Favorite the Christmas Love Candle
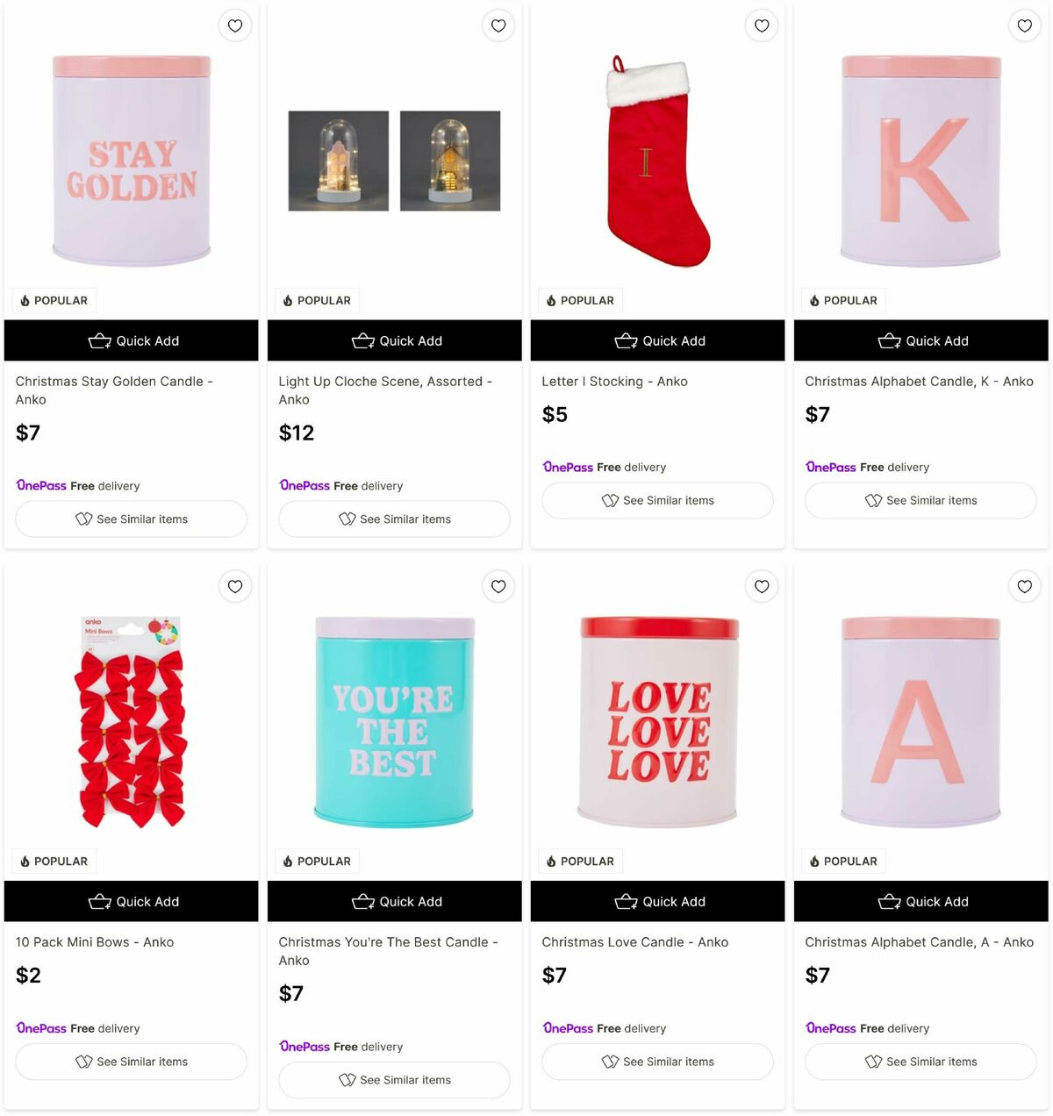Screen dimensions: 1053x1116 click(x=761, y=586)
